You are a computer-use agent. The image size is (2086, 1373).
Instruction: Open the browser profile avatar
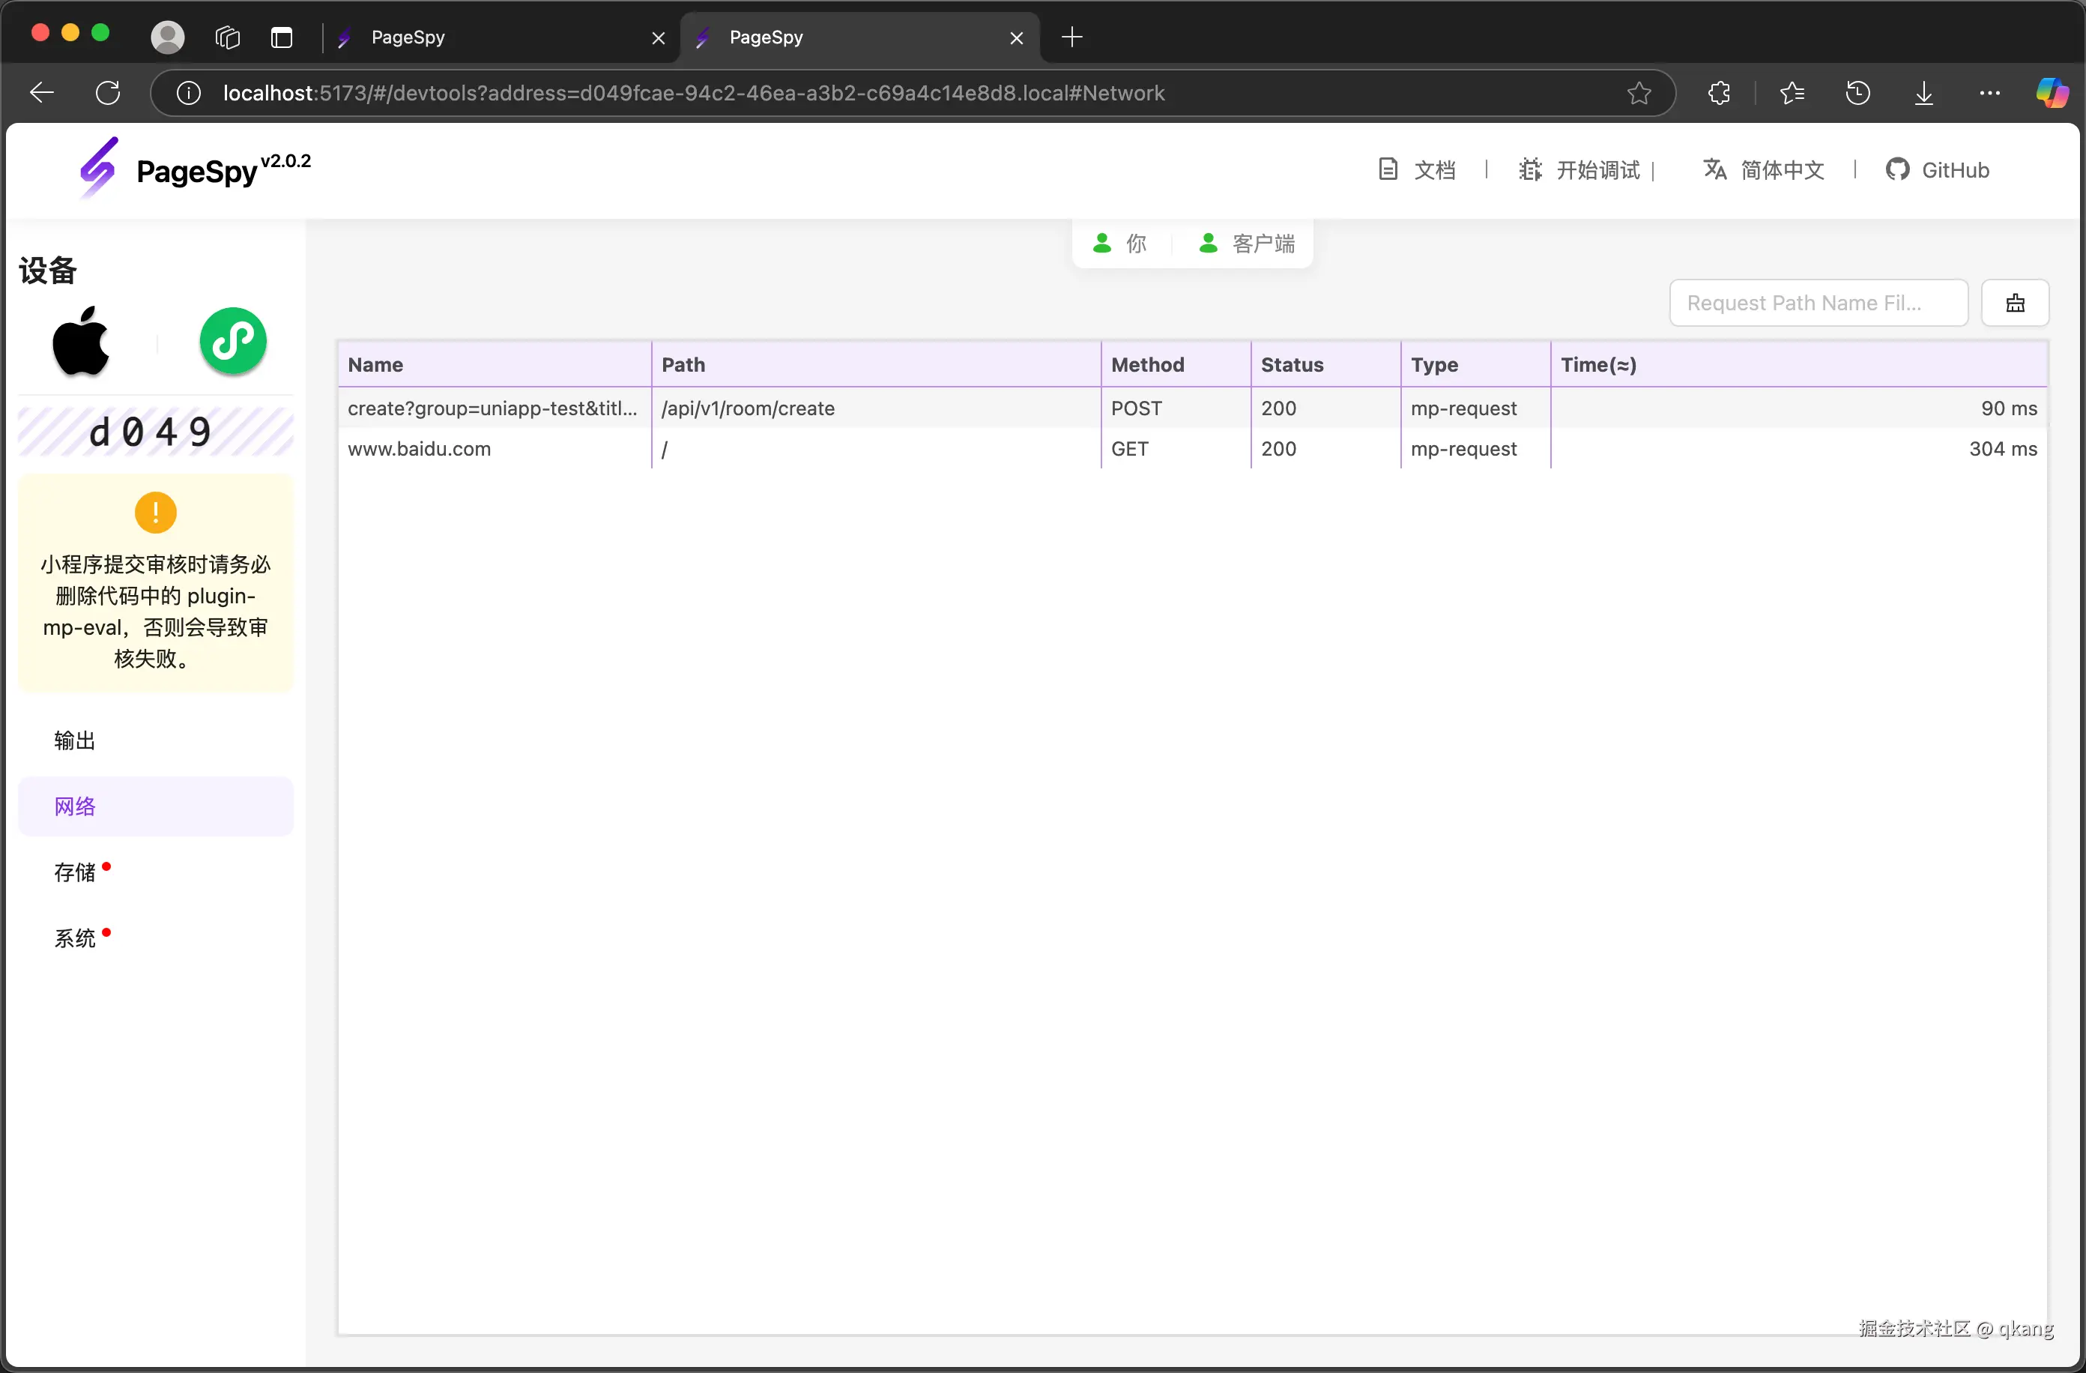coord(167,37)
